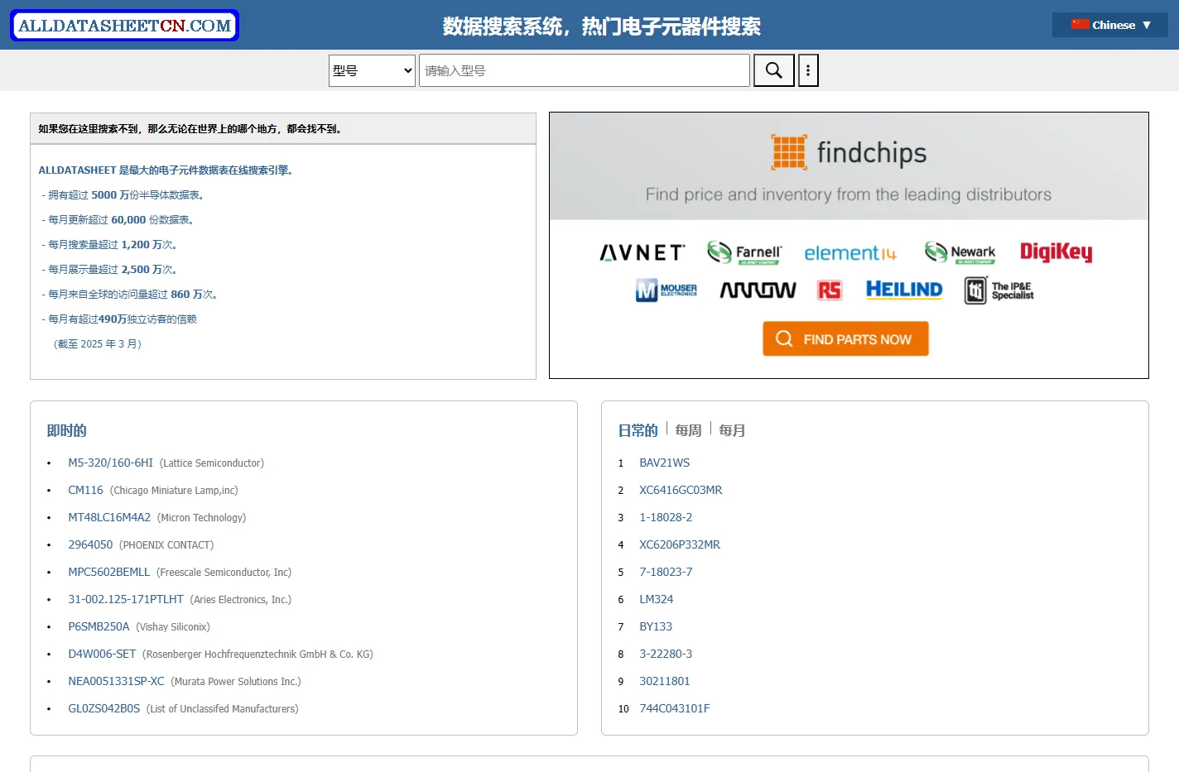1179x772 pixels.
Task: Click the 'ALLDATASHEET 是最大的电子元件数据表在线搜索引擎' text
Action: tap(166, 170)
